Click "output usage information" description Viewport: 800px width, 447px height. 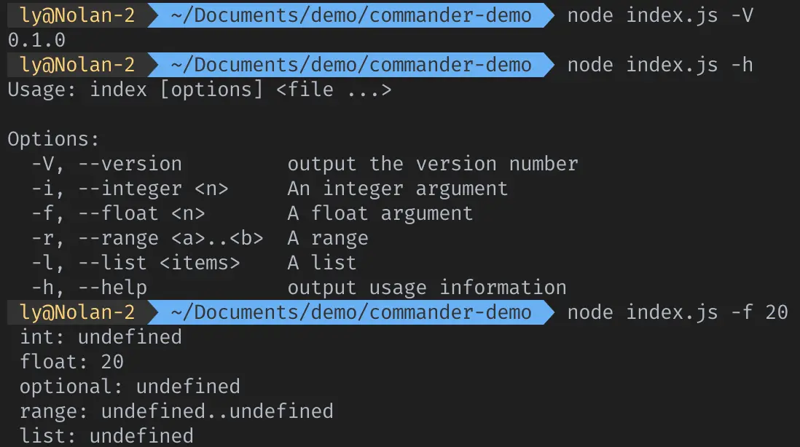coord(426,288)
